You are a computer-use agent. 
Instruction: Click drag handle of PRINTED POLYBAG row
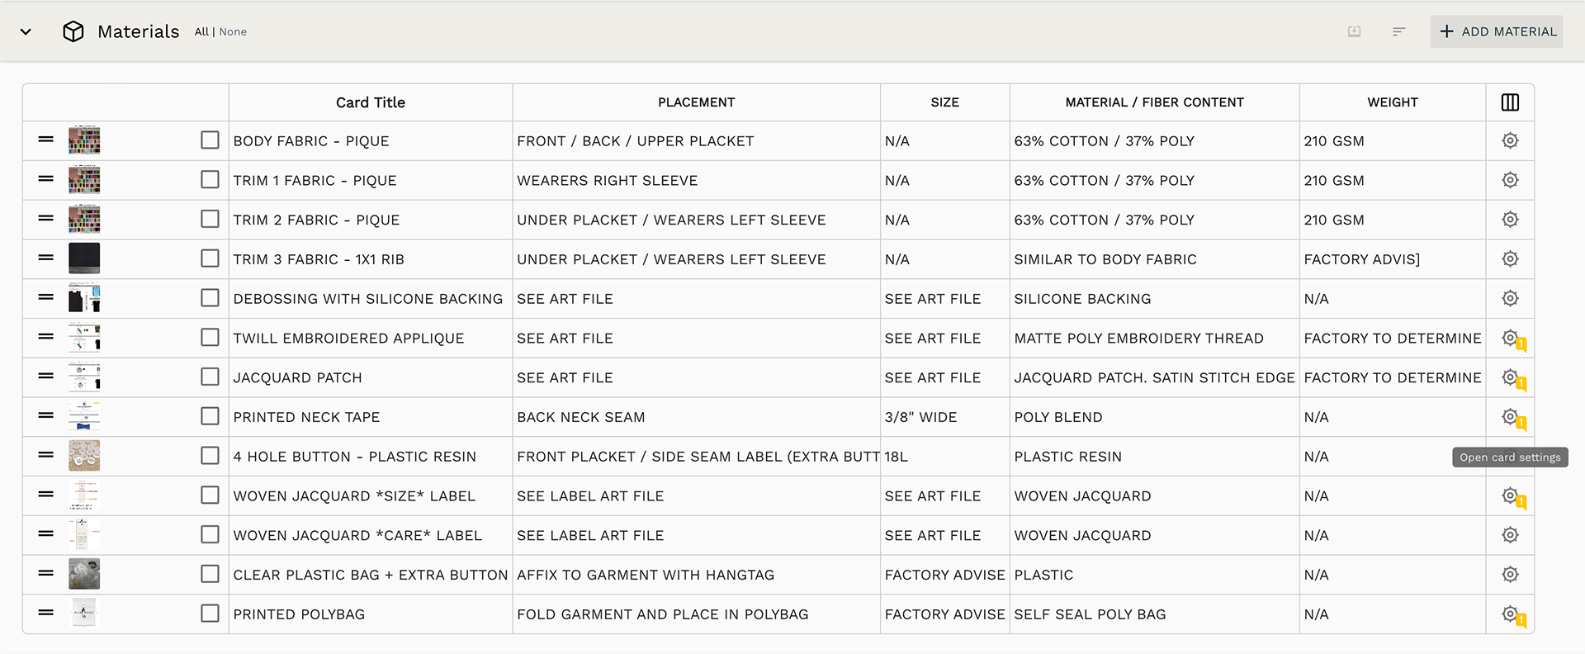(46, 613)
